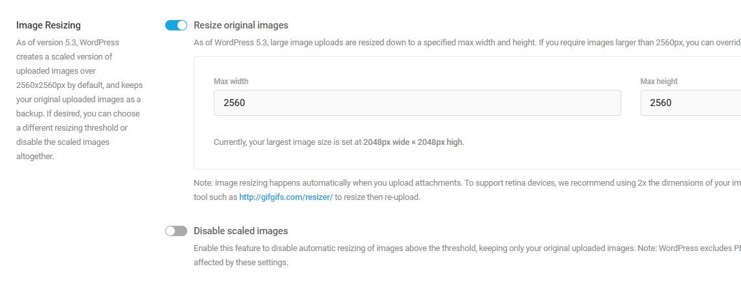This screenshot has width=741, height=284.
Task: Click the Max width input field
Action: point(417,103)
